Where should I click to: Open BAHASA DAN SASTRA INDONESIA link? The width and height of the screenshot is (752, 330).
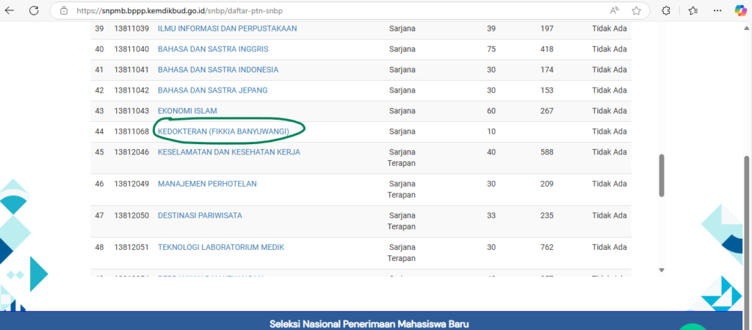point(218,70)
